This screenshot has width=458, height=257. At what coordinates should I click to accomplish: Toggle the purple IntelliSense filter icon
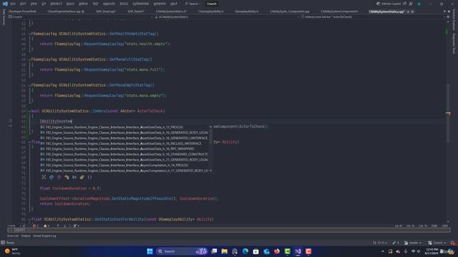point(59,177)
